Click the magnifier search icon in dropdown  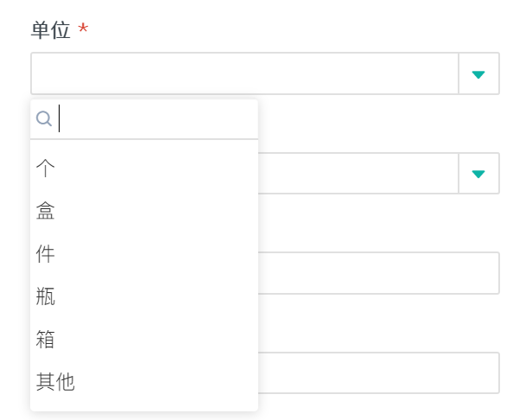(x=44, y=119)
